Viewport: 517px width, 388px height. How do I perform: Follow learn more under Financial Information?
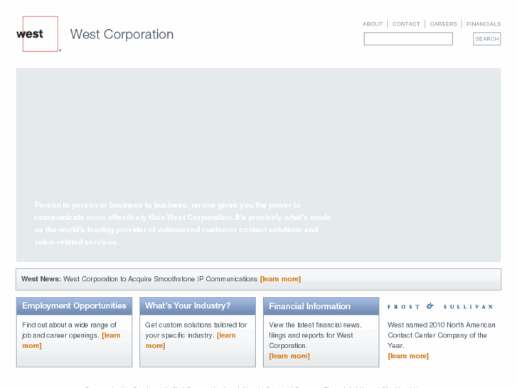289,356
